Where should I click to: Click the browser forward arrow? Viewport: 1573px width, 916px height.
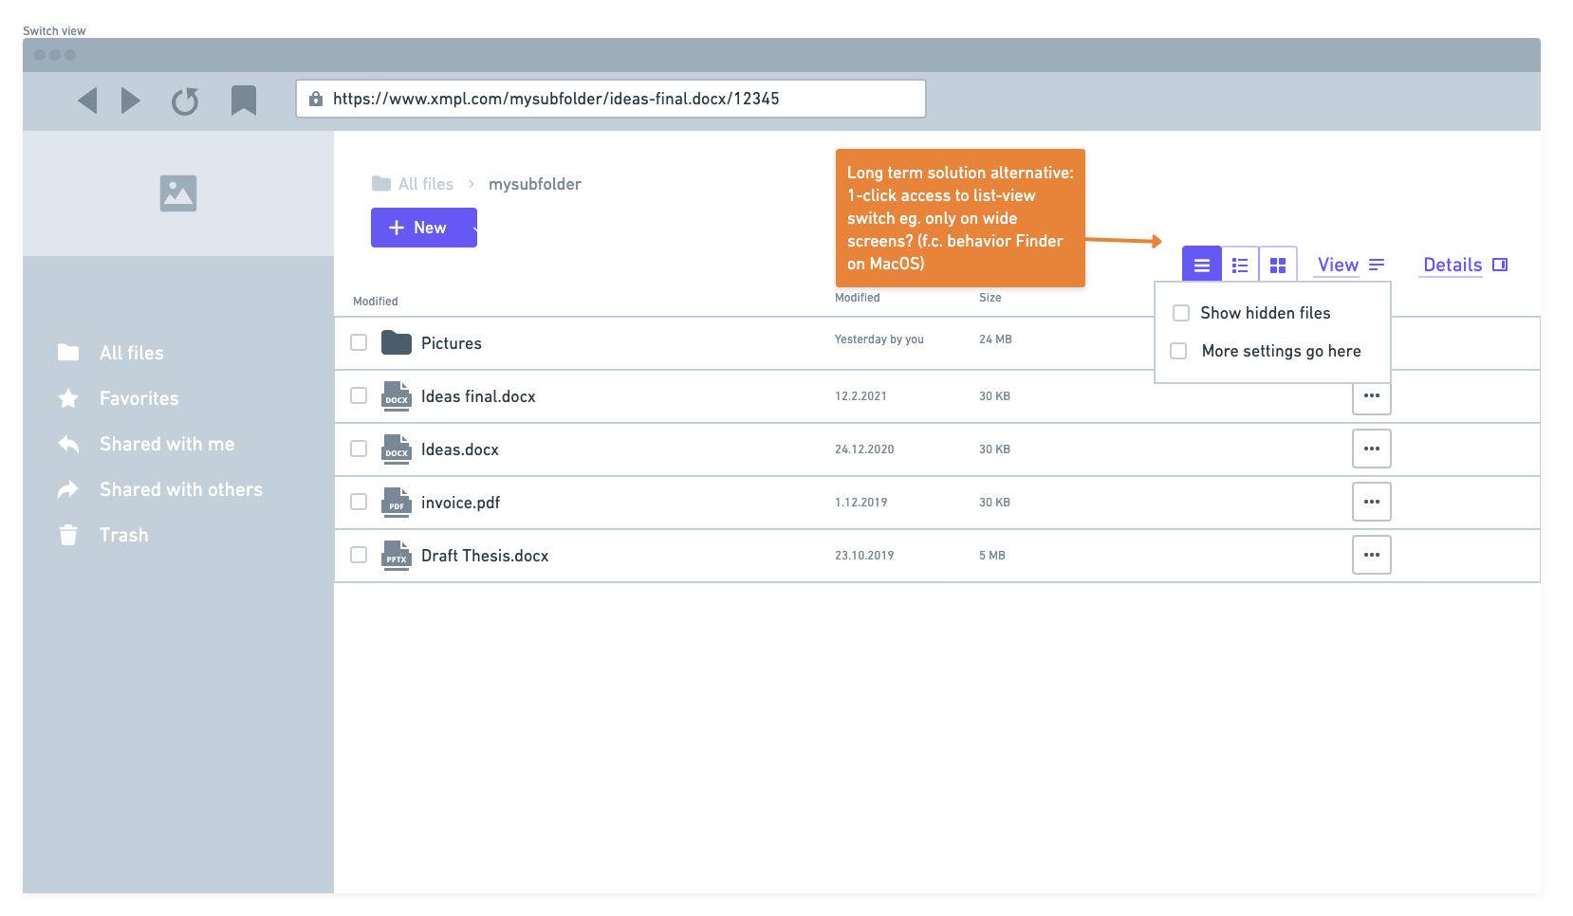[x=131, y=101]
